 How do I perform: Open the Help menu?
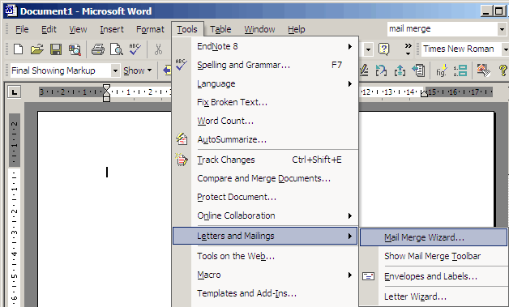[296, 29]
